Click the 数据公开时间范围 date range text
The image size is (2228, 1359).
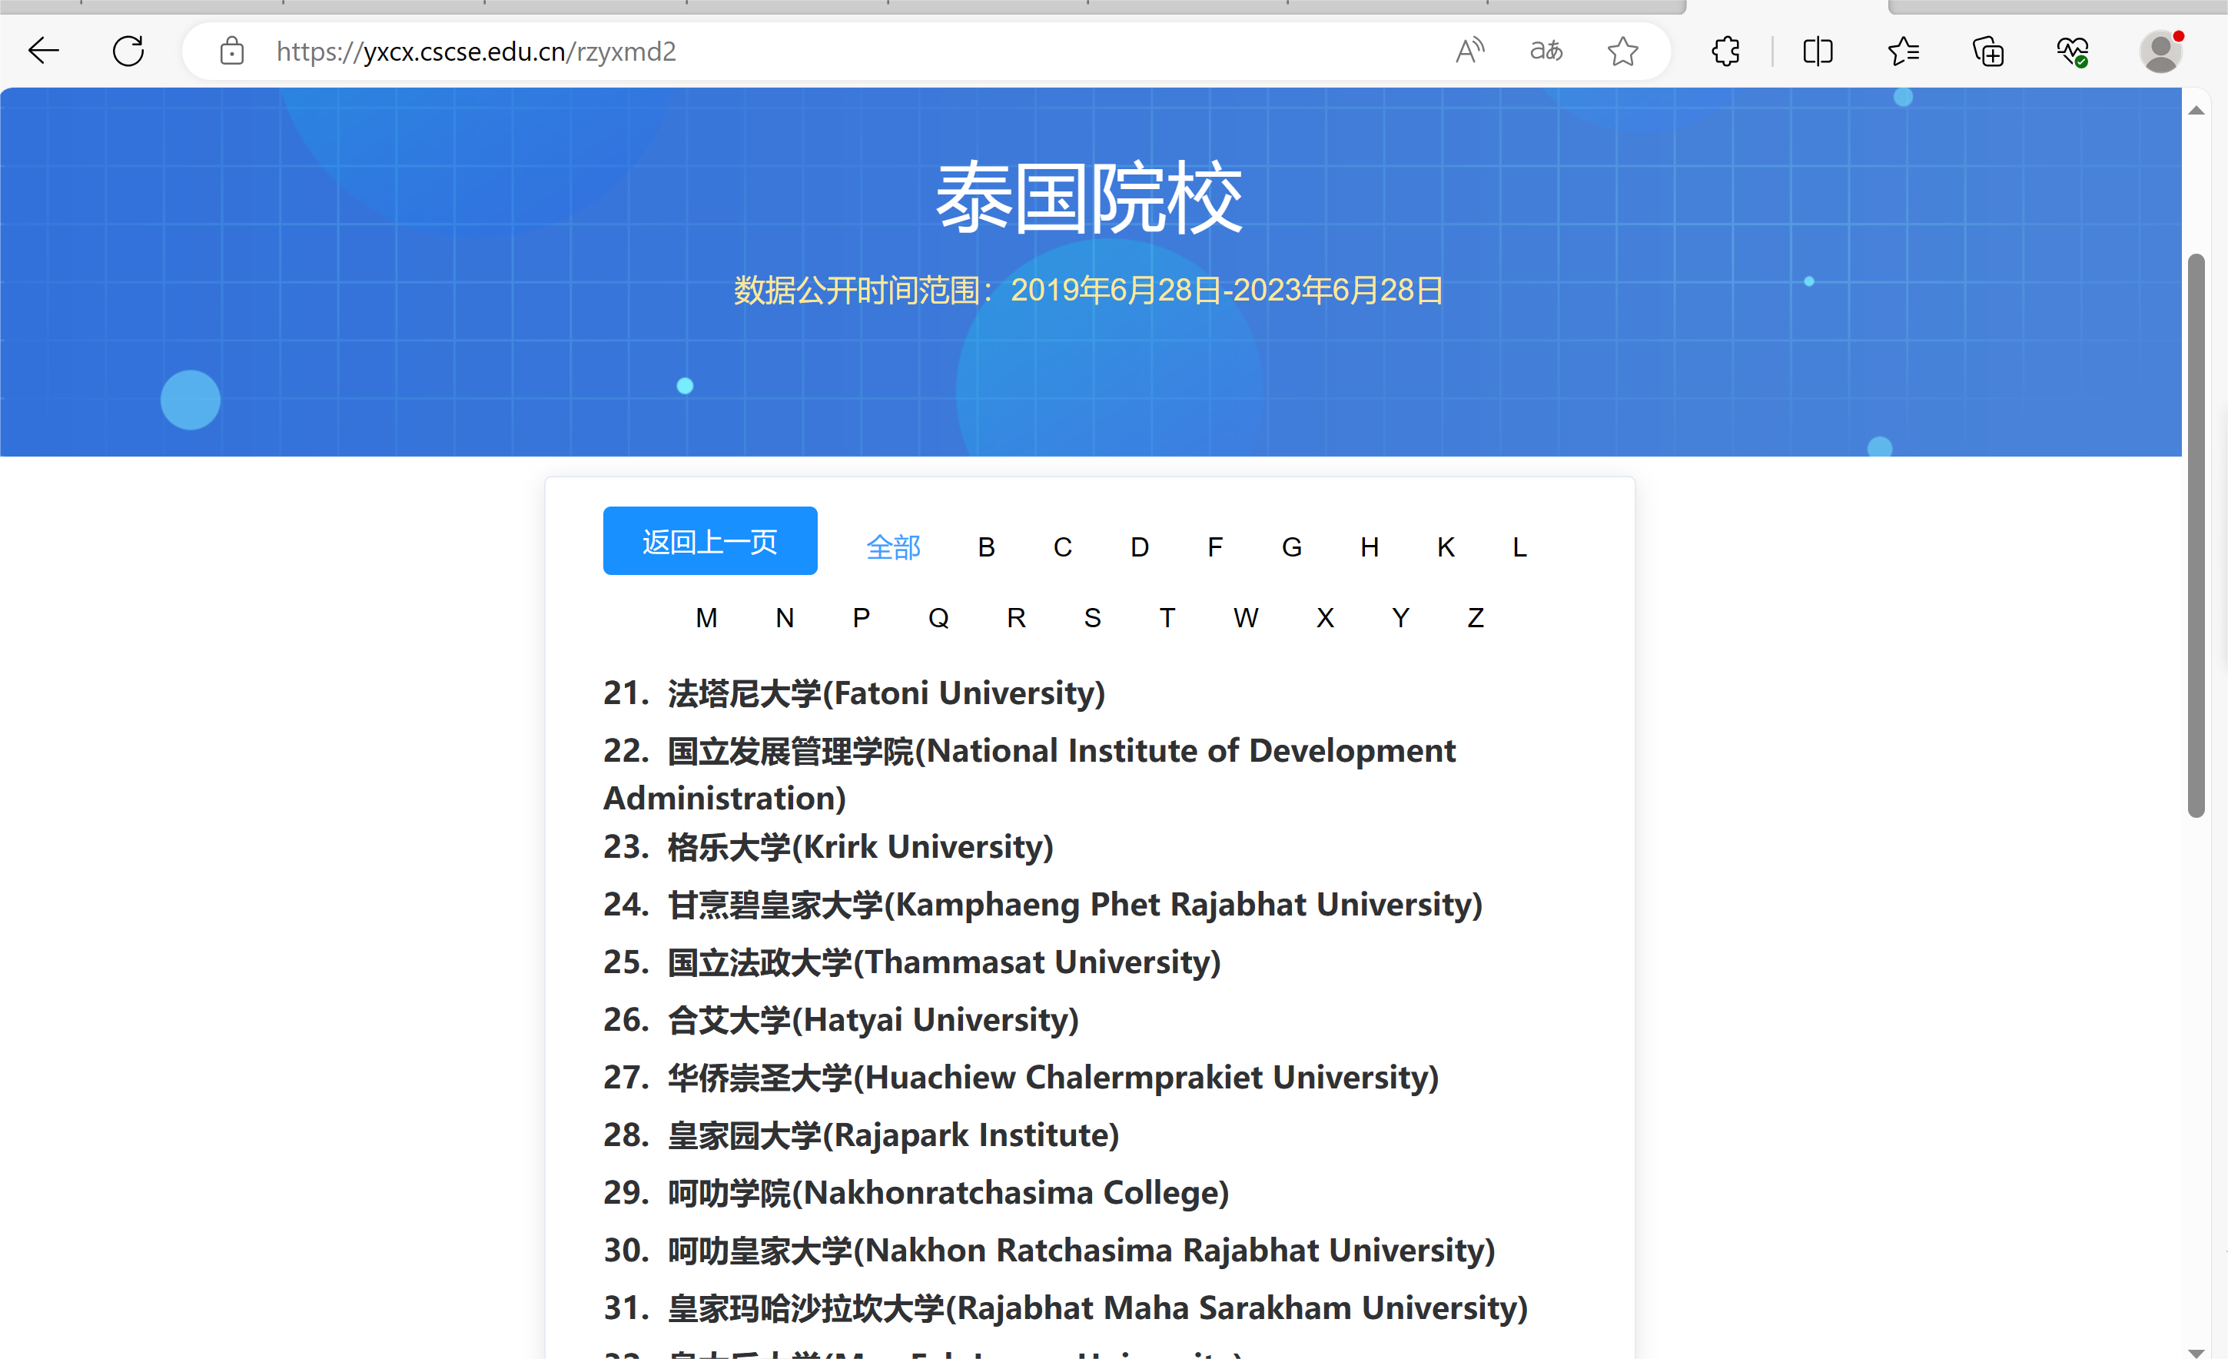coord(1089,291)
